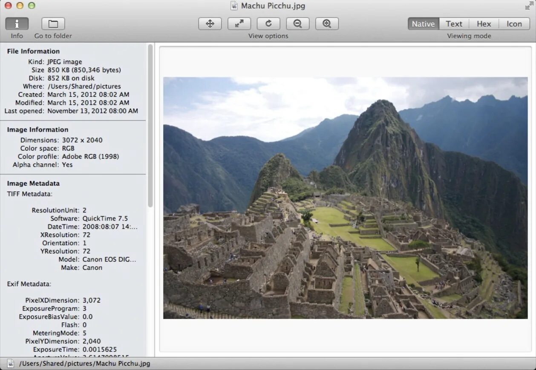
Task: Switch to Native viewing mode
Action: (x=424, y=24)
